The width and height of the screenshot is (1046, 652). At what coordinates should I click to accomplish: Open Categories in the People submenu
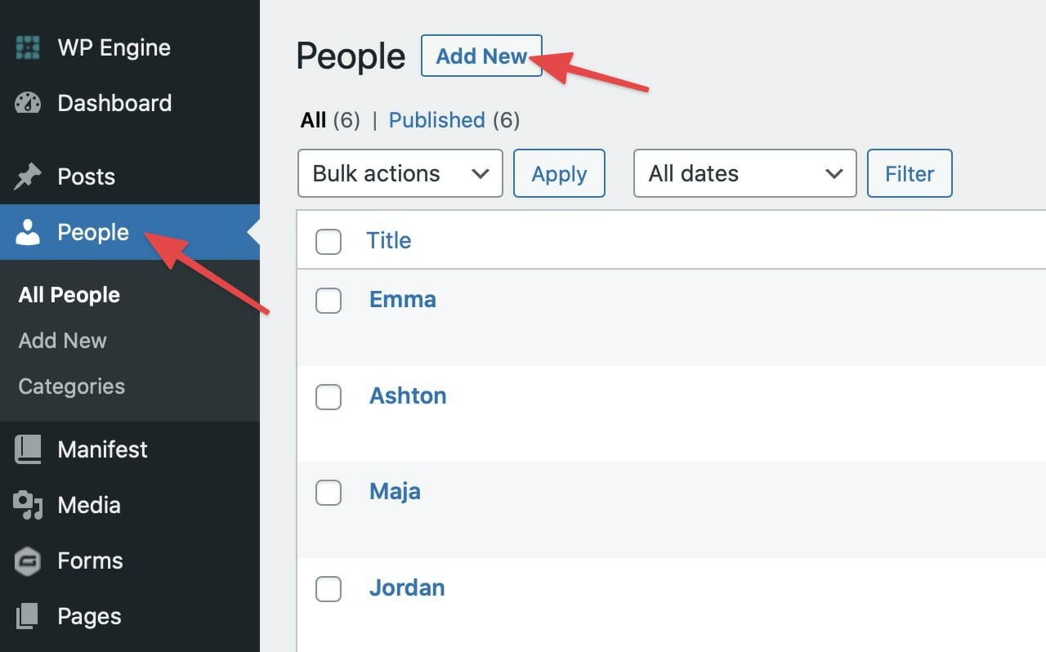(x=72, y=386)
